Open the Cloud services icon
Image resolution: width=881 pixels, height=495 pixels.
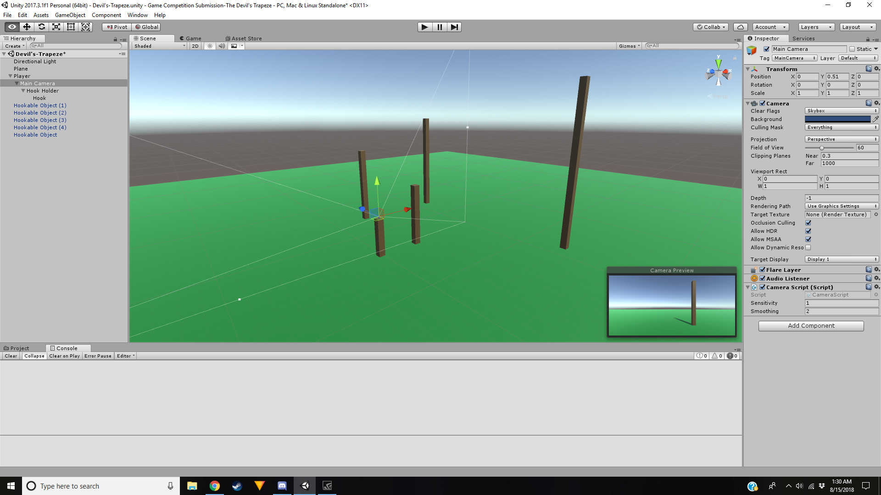tap(740, 27)
